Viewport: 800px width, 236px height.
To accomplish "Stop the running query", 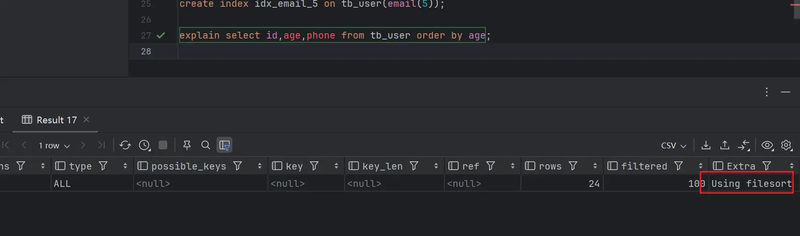I will 163,145.
